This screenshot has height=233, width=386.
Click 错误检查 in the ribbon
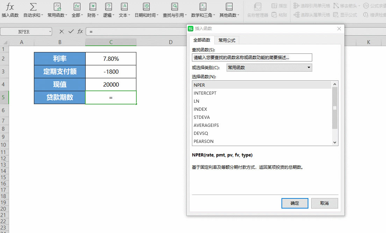374,15
